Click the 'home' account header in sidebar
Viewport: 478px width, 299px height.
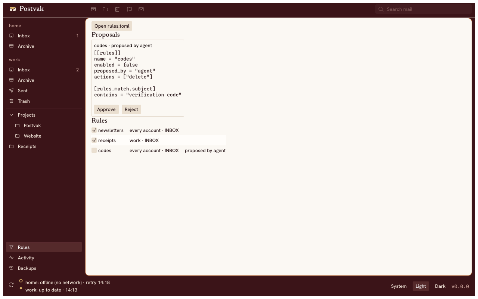pyautogui.click(x=15, y=26)
